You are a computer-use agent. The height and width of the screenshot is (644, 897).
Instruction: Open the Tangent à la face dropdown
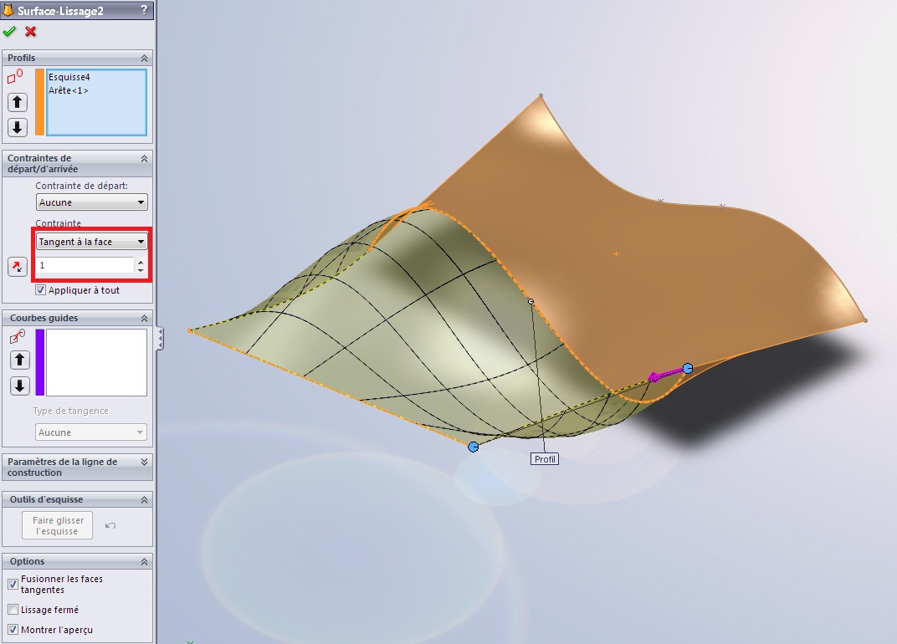[x=92, y=242]
